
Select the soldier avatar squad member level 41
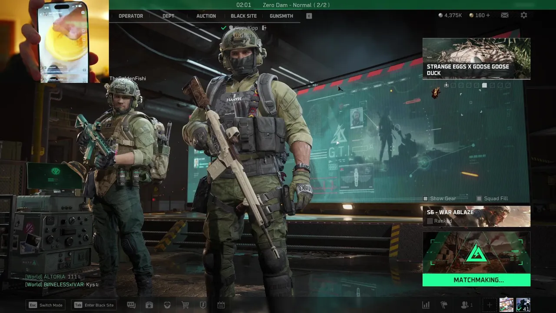click(x=523, y=305)
